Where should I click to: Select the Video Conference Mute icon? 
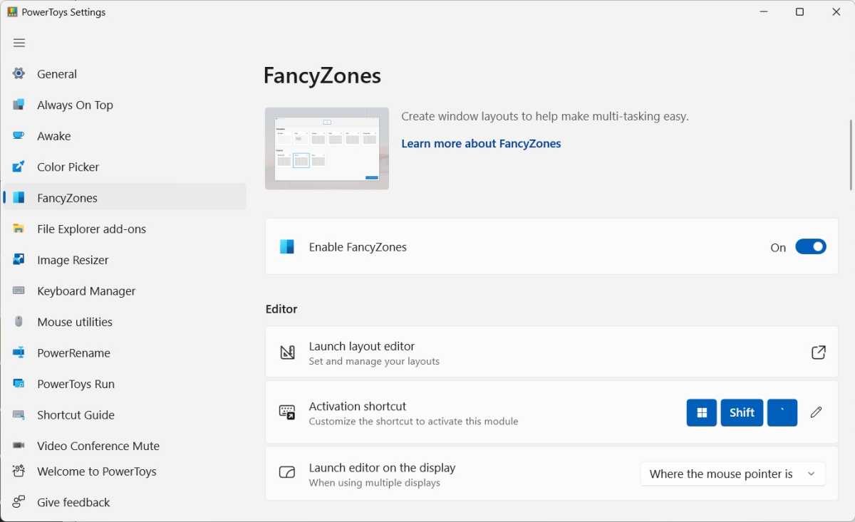click(19, 446)
